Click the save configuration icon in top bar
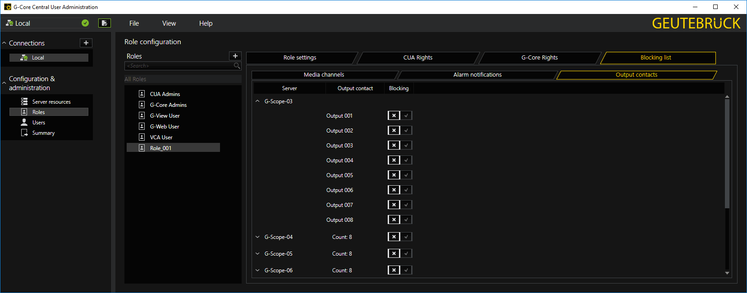Viewport: 747px width, 293px height. [105, 23]
